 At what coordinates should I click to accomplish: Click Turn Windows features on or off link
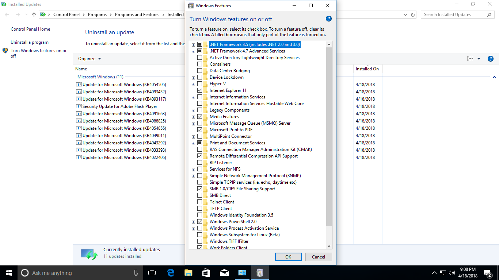coord(39,53)
